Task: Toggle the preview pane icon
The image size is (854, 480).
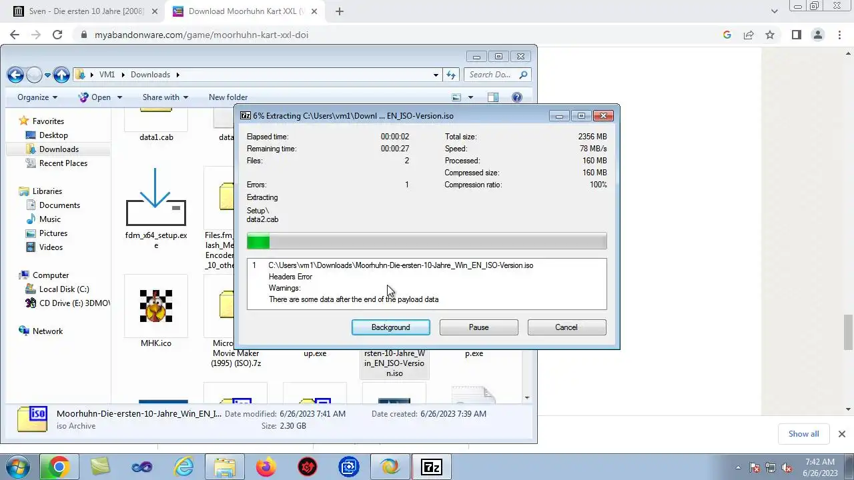Action: (x=493, y=97)
